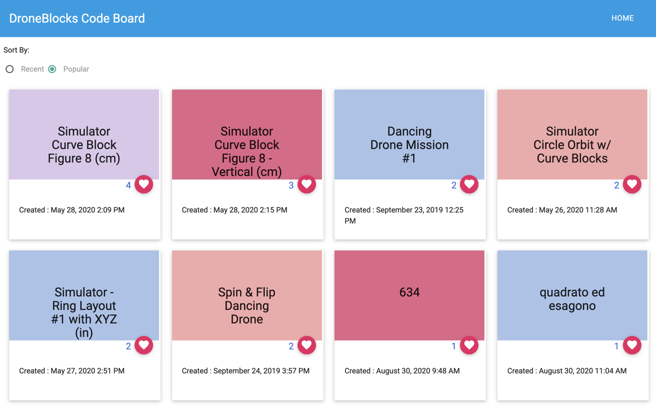656x408 pixels.
Task: Open the quadrato ed esagono mission
Action: coord(572,299)
